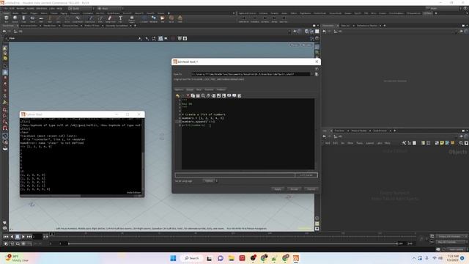The image size is (469, 264).
Task: Select the Font shelf tool
Action: [120, 19]
